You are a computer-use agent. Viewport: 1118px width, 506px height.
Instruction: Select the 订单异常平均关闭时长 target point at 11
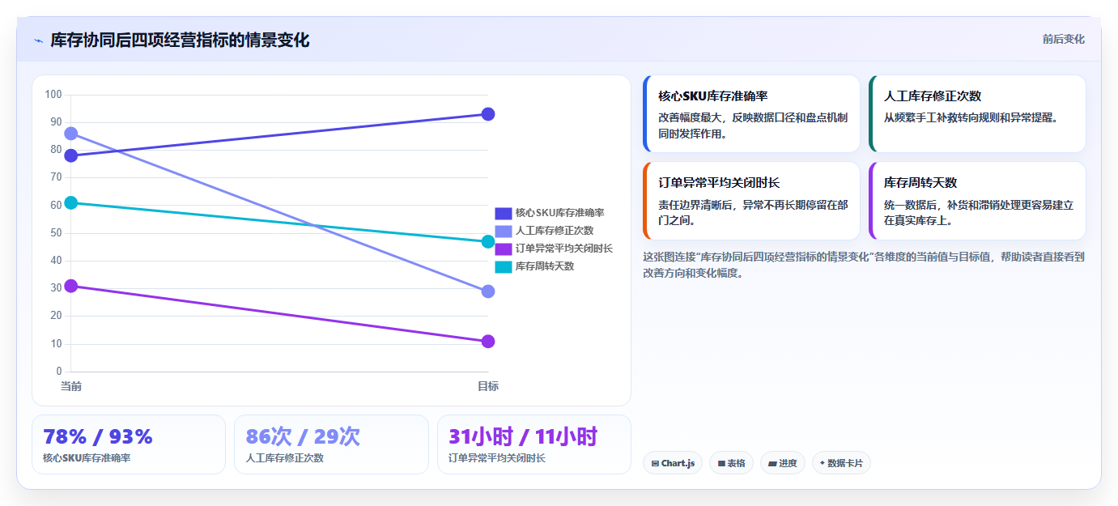488,342
